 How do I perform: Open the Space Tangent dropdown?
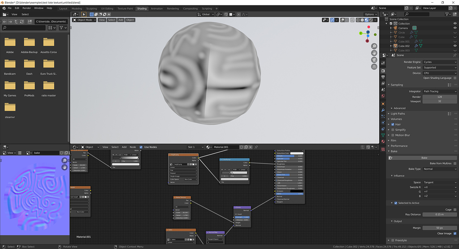pos(440,182)
